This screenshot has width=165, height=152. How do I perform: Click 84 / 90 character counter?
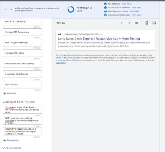(x=36, y=137)
